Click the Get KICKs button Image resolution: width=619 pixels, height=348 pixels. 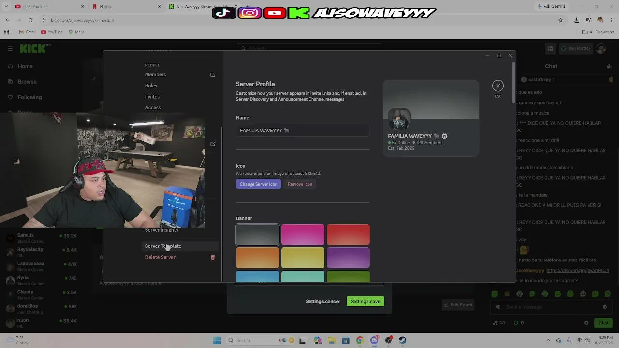coord(575,49)
